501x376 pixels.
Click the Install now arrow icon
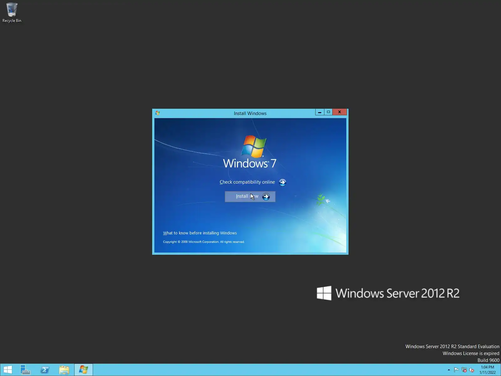tap(266, 196)
